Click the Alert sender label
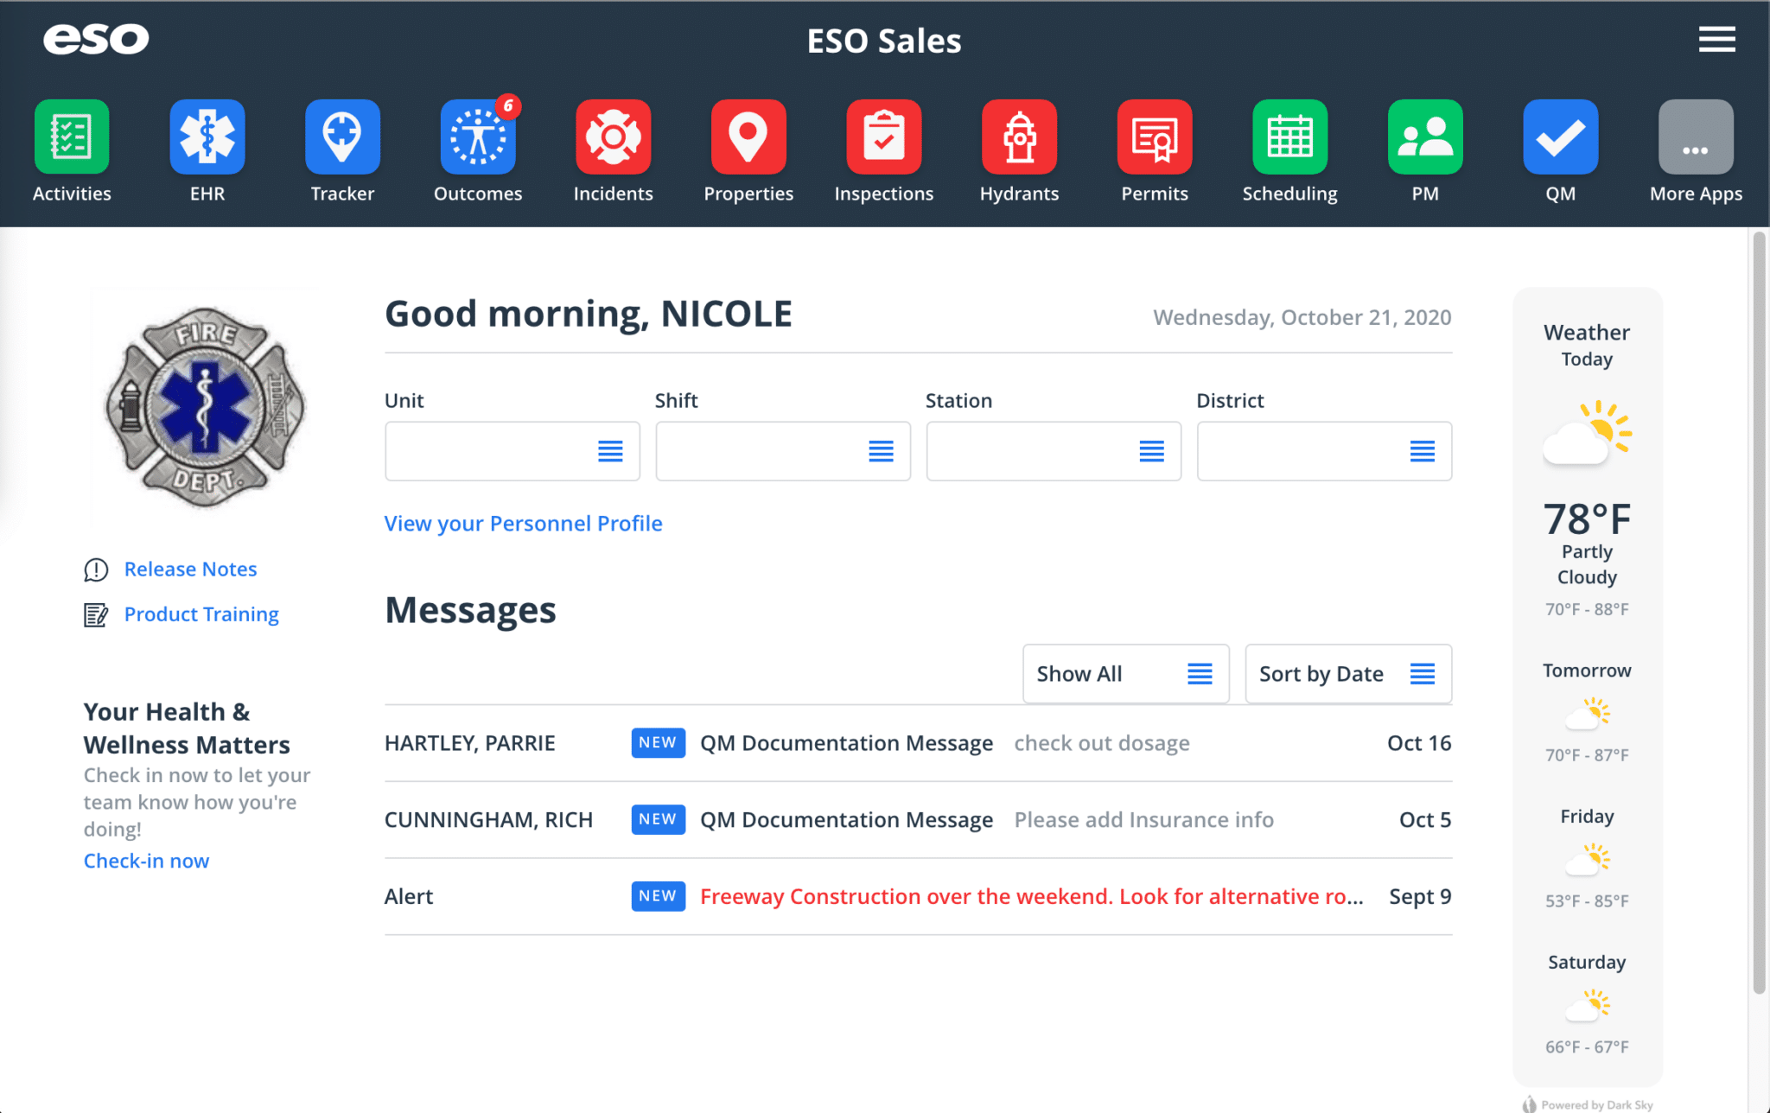The height and width of the screenshot is (1113, 1770). click(x=409, y=897)
